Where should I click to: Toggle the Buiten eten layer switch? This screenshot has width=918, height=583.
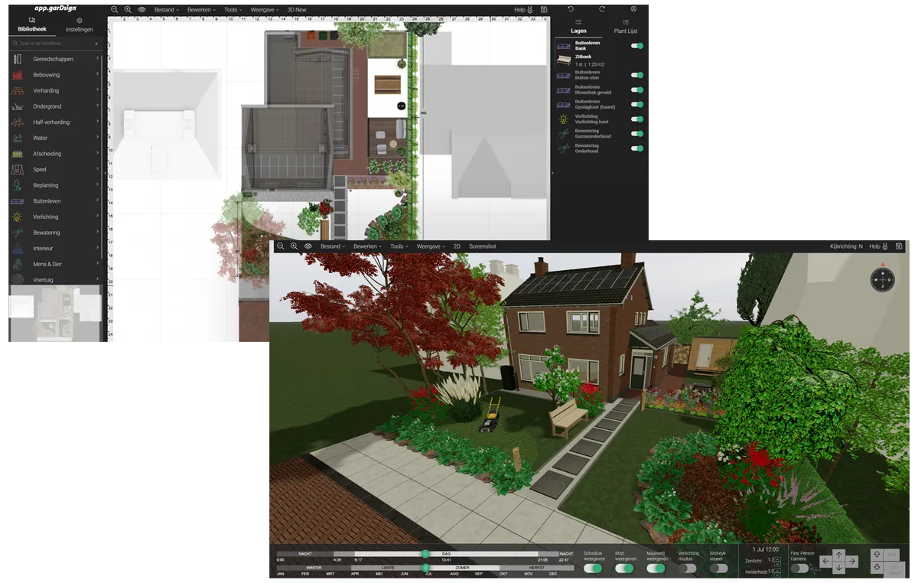pyautogui.click(x=636, y=75)
